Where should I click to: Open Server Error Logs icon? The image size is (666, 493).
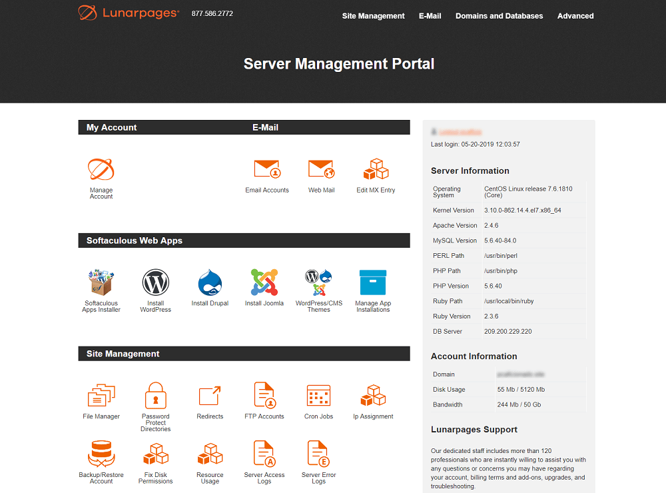(318, 454)
